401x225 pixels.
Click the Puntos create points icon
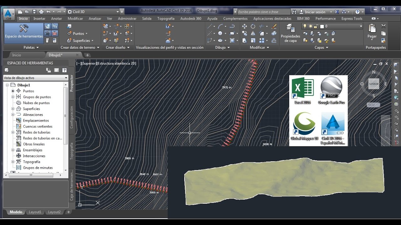(x=69, y=33)
